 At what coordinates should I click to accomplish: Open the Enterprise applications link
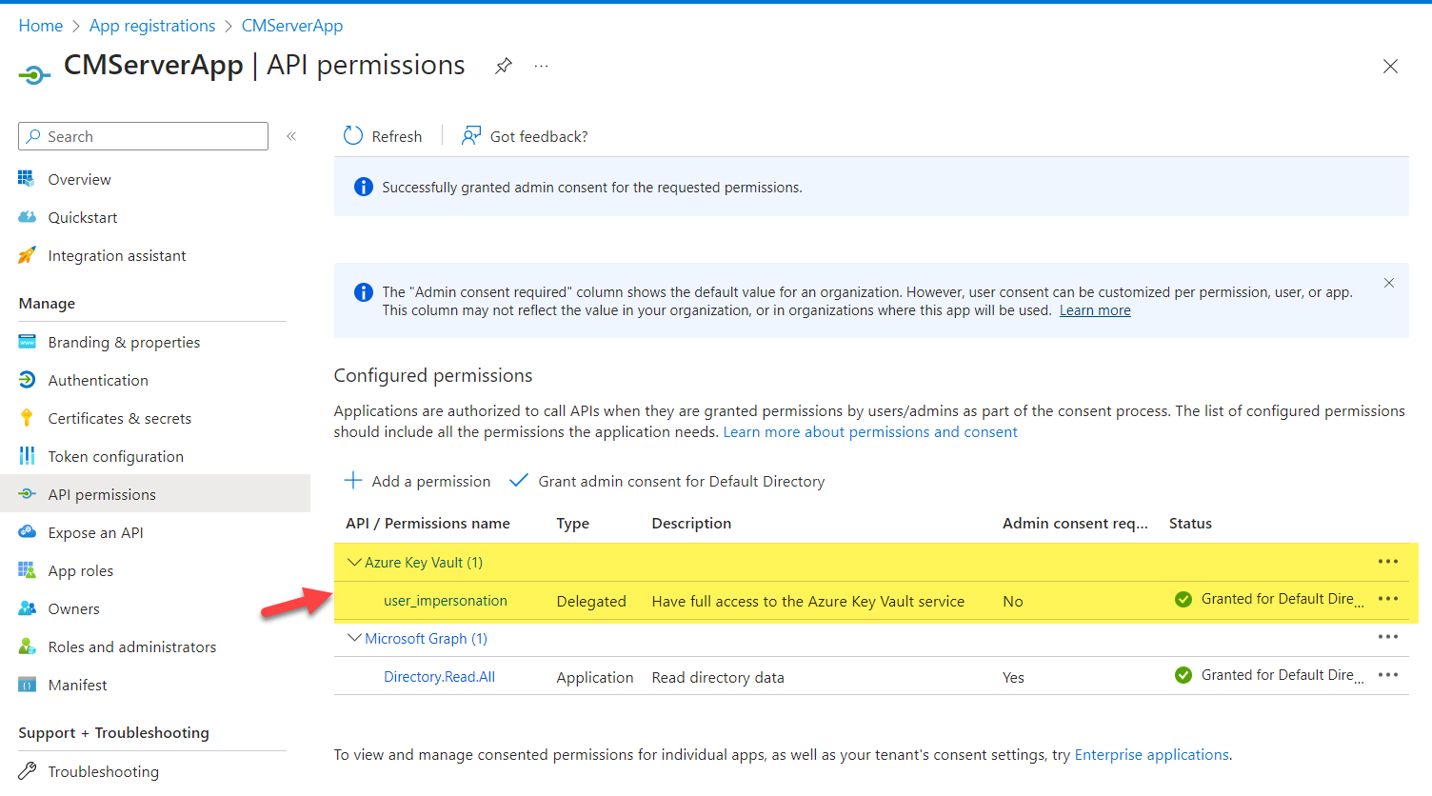(x=1152, y=755)
